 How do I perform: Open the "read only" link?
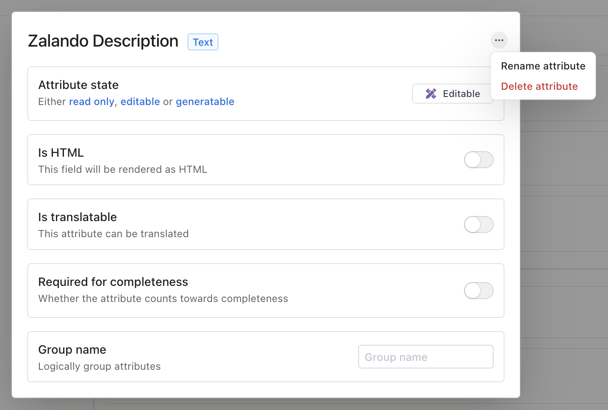pyautogui.click(x=91, y=102)
